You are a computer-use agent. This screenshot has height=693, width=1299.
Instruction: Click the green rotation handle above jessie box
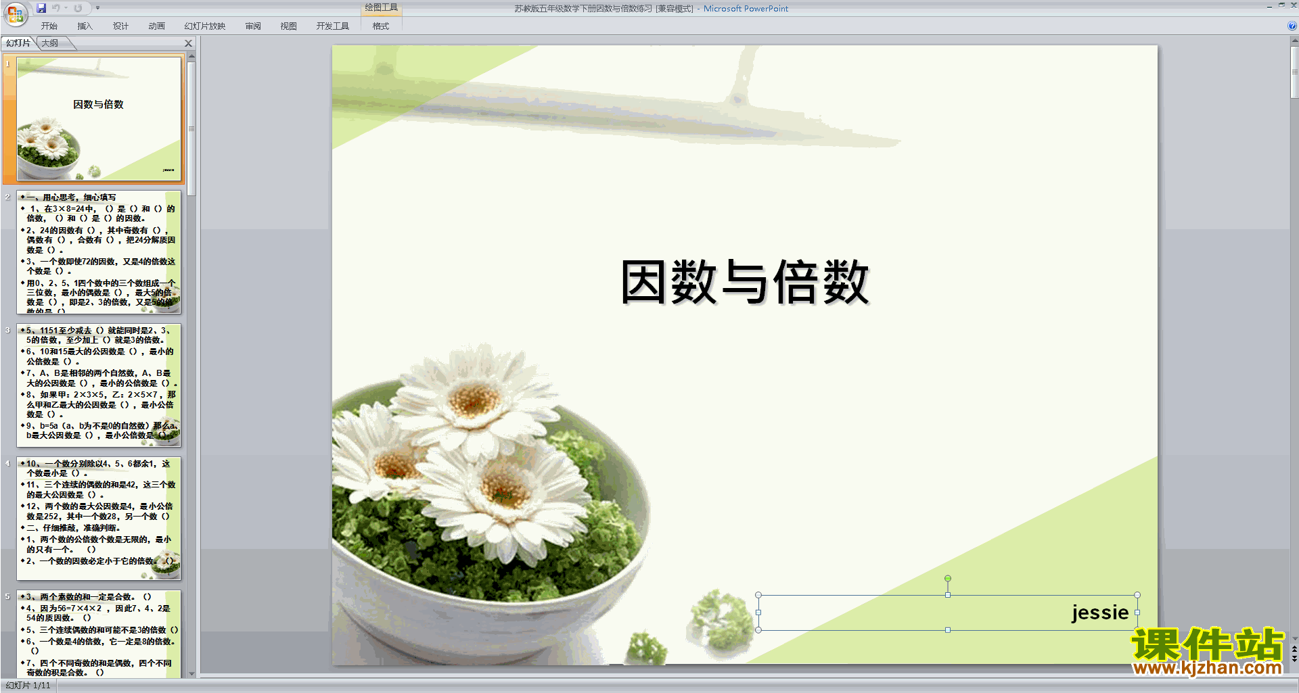coord(948,579)
